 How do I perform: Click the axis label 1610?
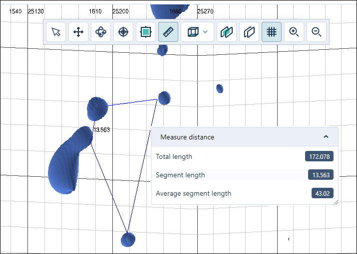[95, 11]
